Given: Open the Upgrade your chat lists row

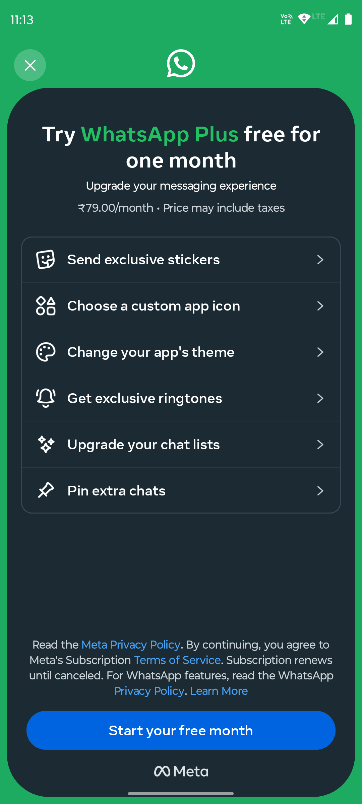Looking at the screenshot, I should (181, 445).
